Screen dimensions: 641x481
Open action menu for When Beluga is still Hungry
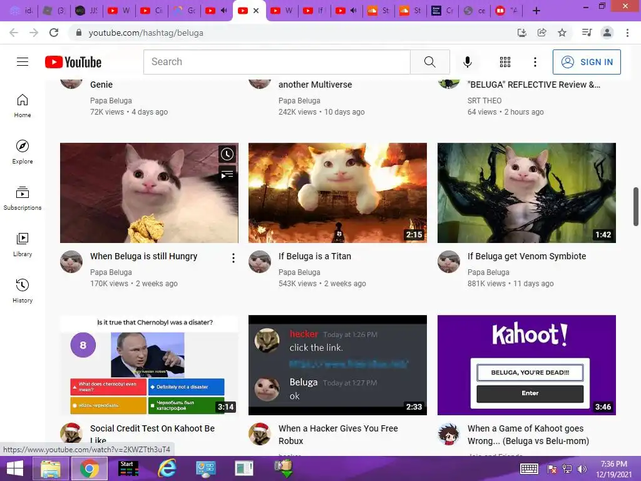coord(233,258)
